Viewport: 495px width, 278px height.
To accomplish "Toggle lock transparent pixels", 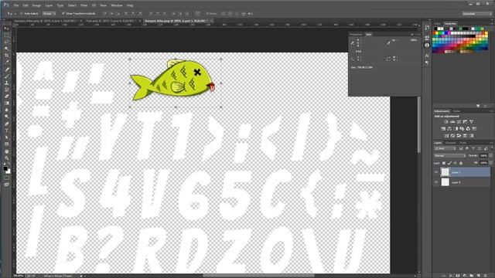I will pos(444,163).
